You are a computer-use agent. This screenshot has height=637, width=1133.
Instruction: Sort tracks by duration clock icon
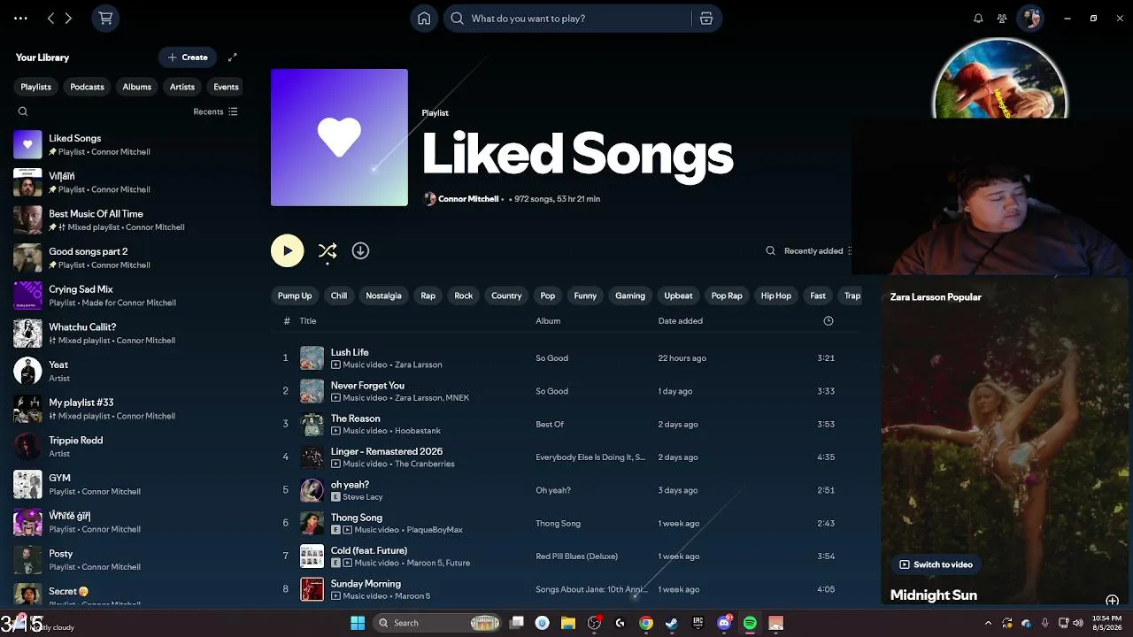point(829,321)
